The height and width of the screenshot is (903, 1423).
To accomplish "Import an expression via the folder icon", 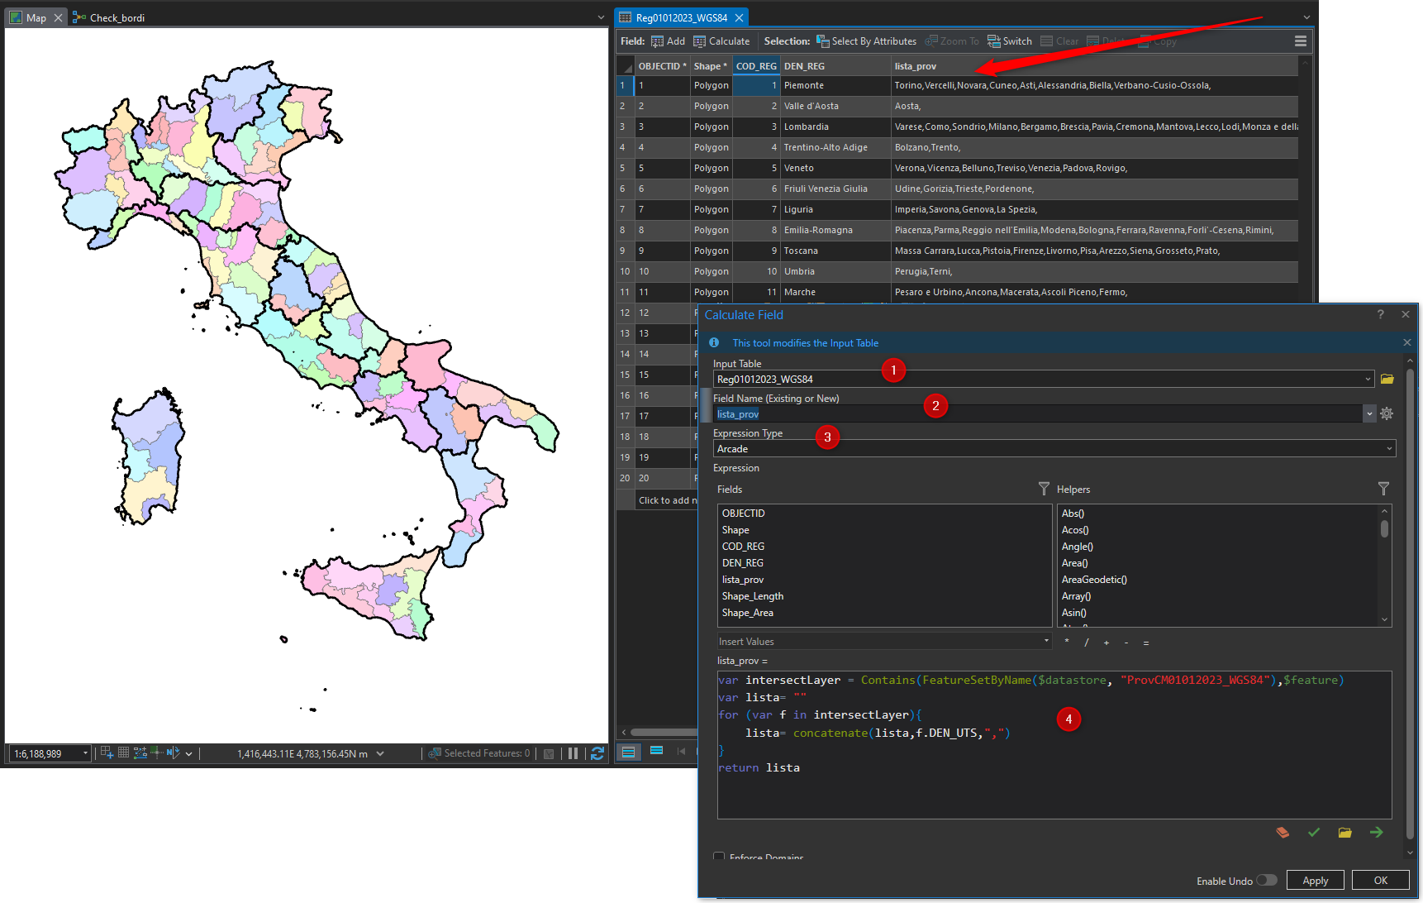I will (x=1345, y=833).
